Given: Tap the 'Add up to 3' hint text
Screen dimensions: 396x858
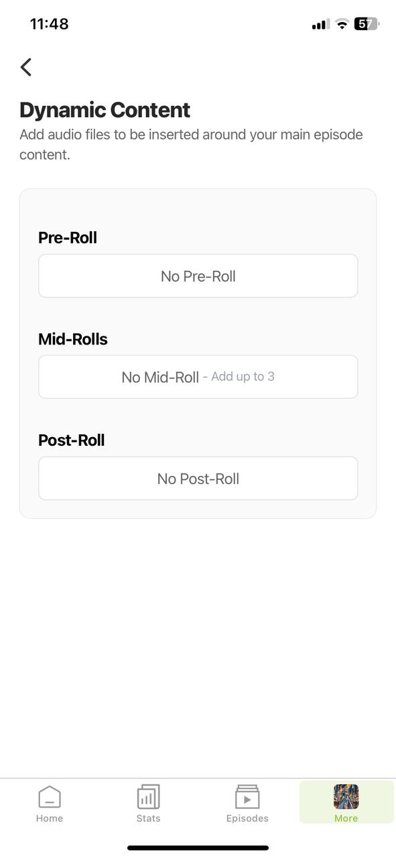Looking at the screenshot, I should (243, 377).
